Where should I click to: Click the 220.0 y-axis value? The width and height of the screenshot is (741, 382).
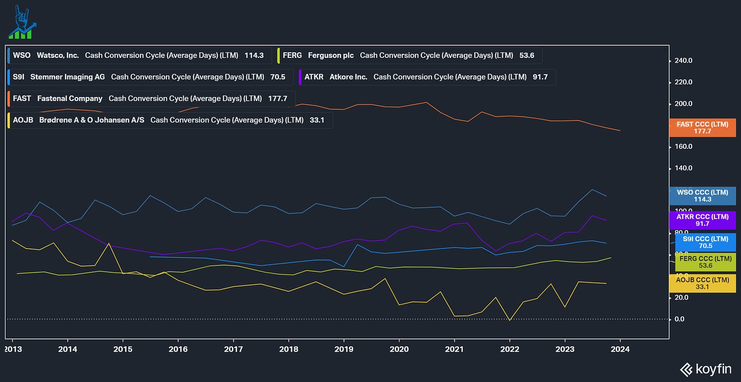click(x=683, y=82)
